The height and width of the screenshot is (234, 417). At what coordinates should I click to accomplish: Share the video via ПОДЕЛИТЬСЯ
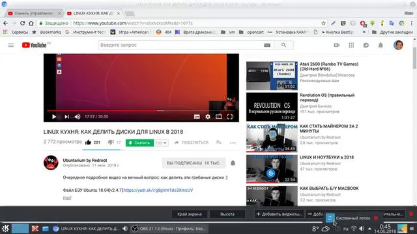pos(191,142)
